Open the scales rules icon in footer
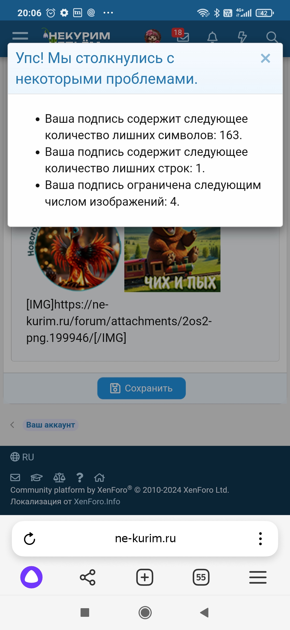Screen dimensions: 290x630 [59, 477]
